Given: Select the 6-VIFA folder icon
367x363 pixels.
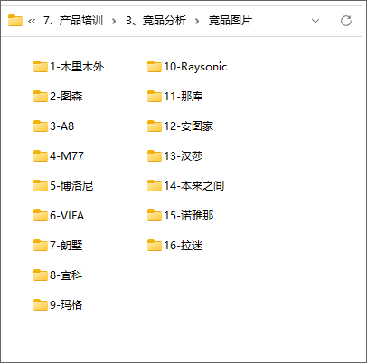Looking at the screenshot, I should coord(41,216).
